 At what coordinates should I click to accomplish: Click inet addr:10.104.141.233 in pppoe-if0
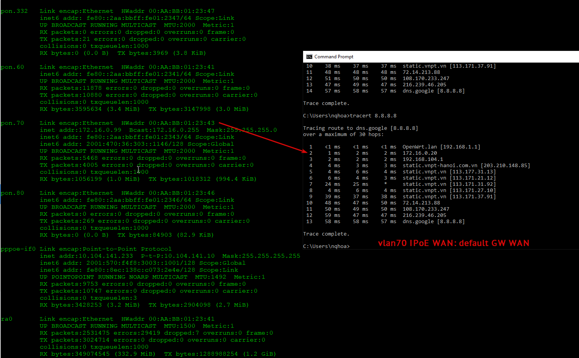pyautogui.click(x=86, y=256)
